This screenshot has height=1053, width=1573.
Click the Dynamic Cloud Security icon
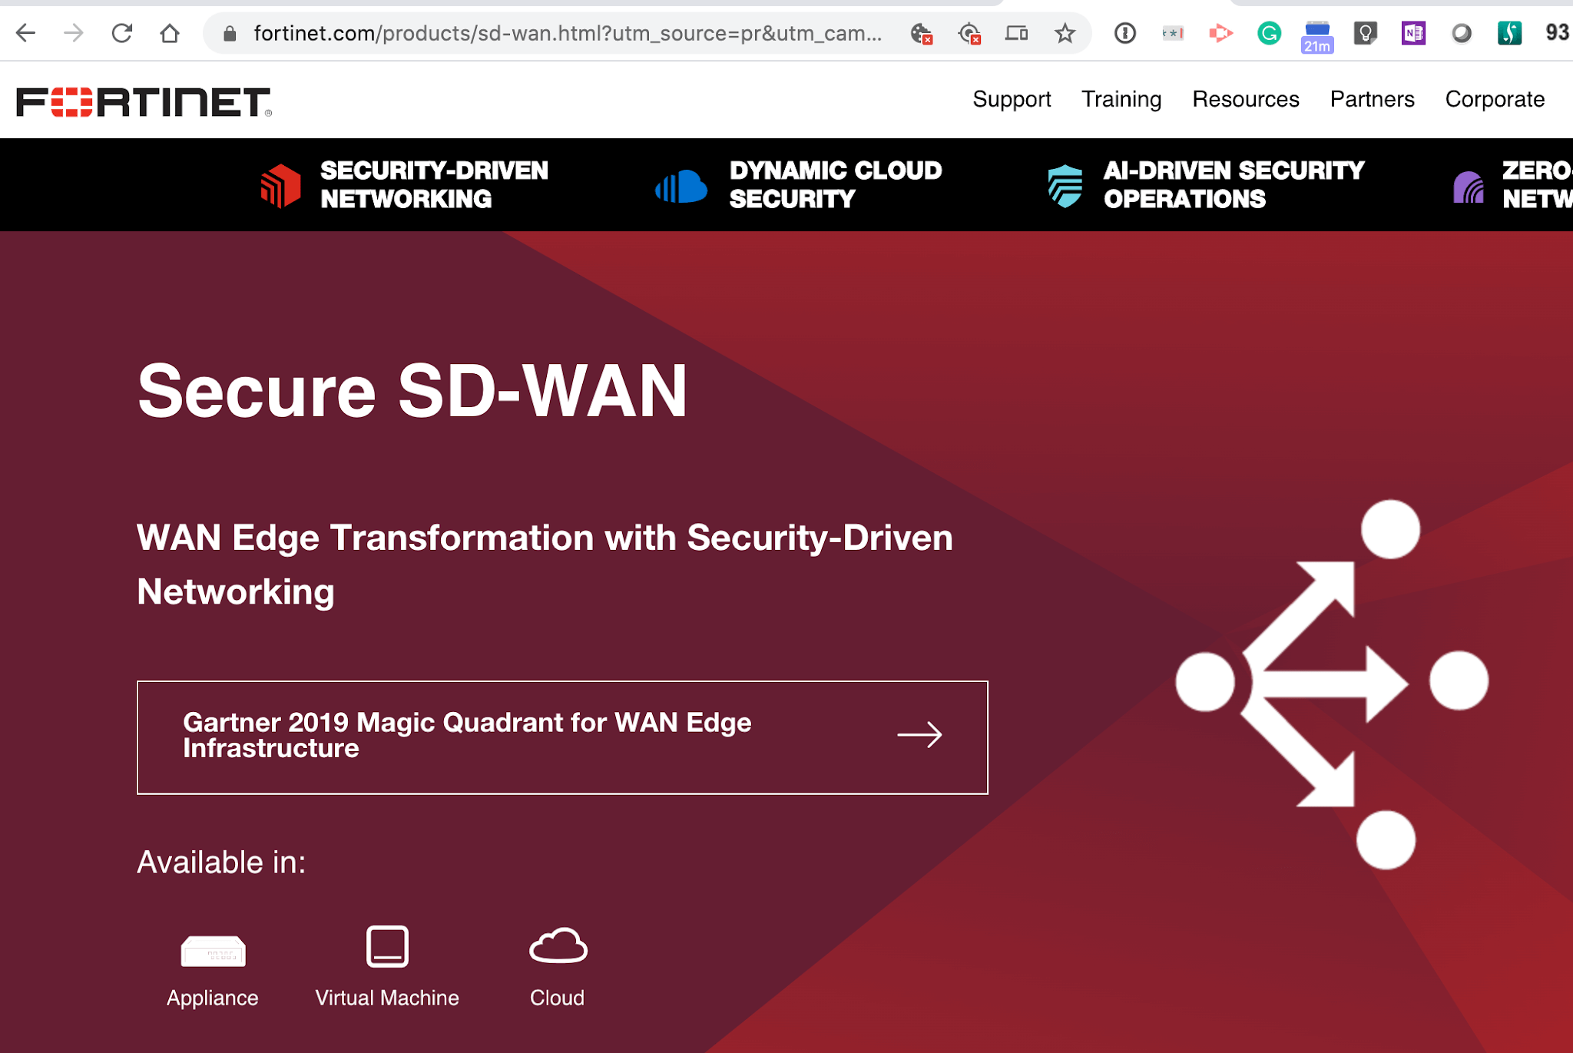point(679,184)
